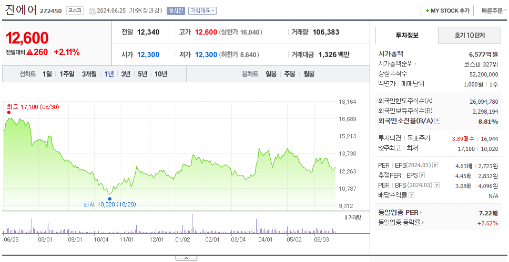Show the 주봉 candlestick chart
The width and height of the screenshot is (509, 262).
pyautogui.click(x=290, y=74)
